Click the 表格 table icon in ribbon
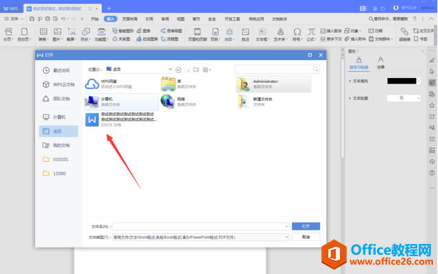This screenshot has height=274, width=438. click(43, 31)
